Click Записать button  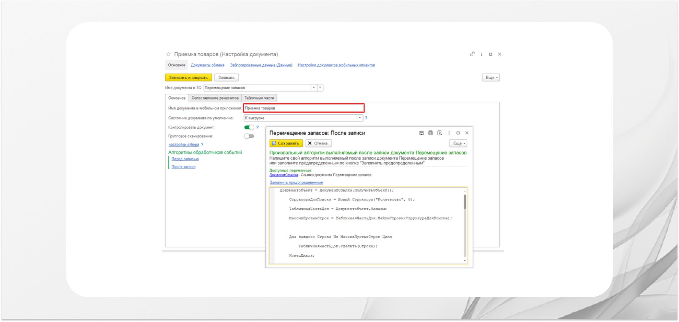(x=226, y=78)
